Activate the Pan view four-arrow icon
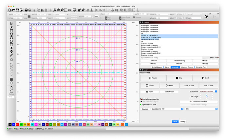This screenshot has height=140, width=226. 51,10
